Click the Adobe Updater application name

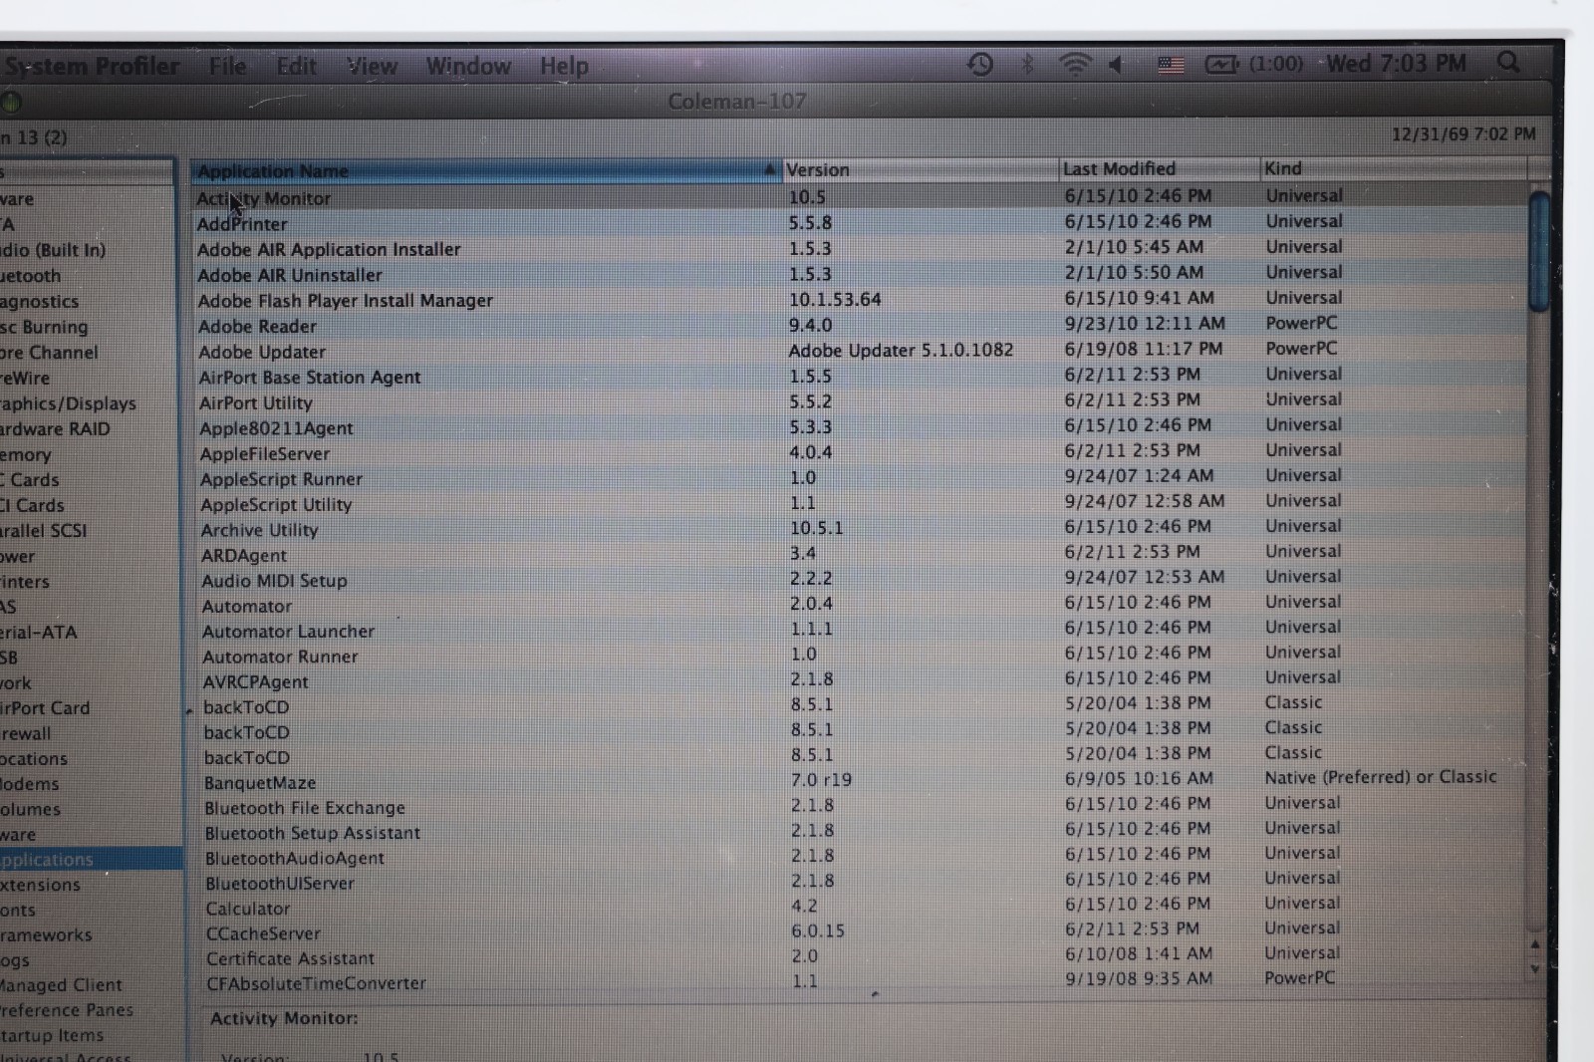tap(262, 352)
